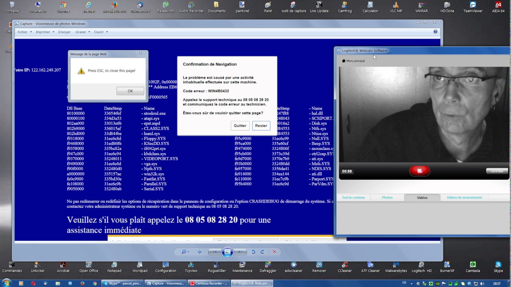Launch RogueKiller desktop icon
Viewport: 511px width, 287px height.
[x=216, y=267]
